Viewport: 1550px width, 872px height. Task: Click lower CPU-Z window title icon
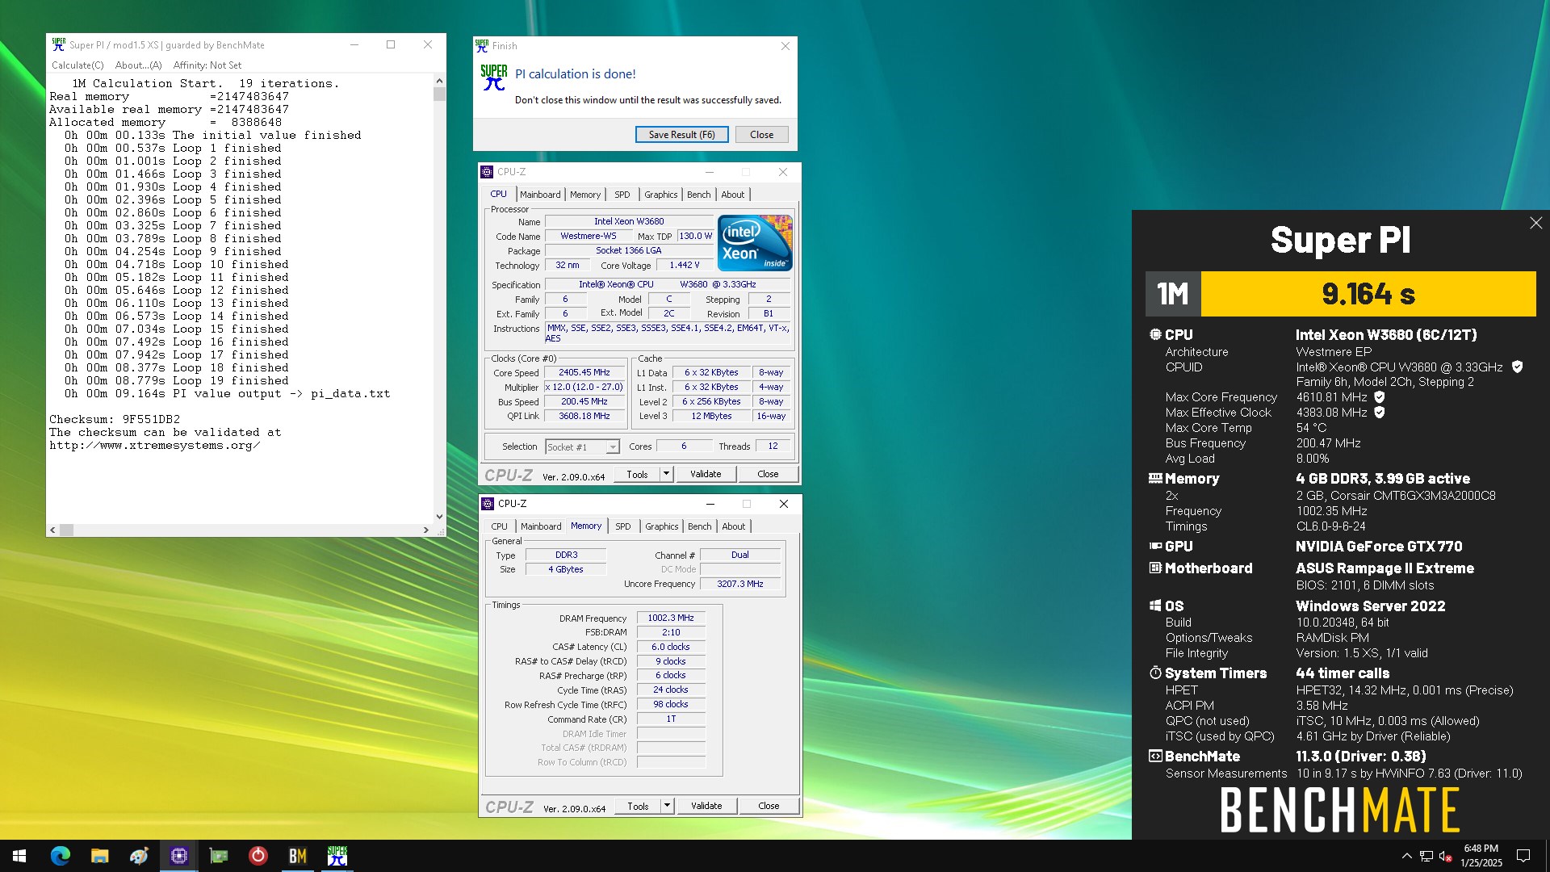[x=488, y=504]
